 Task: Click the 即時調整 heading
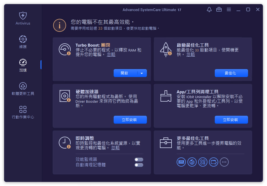pyautogui.click(x=85, y=138)
